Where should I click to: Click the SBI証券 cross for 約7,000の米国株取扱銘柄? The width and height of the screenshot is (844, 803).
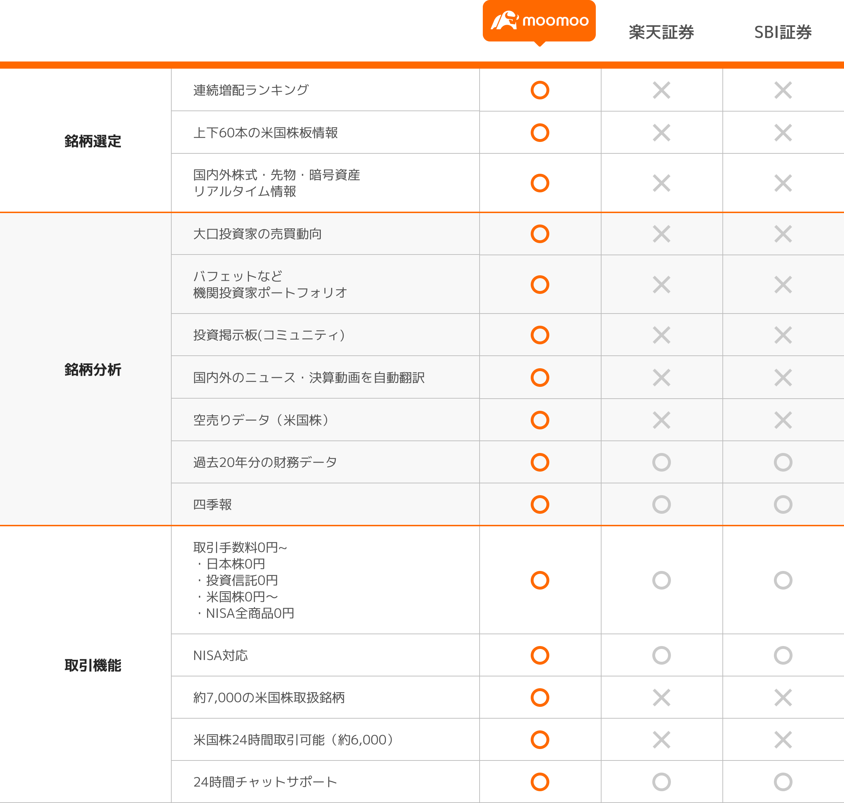[783, 698]
